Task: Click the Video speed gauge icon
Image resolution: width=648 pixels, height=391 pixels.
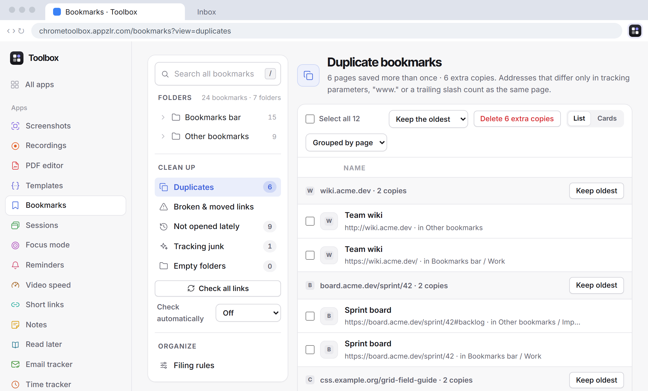Action: click(15, 285)
